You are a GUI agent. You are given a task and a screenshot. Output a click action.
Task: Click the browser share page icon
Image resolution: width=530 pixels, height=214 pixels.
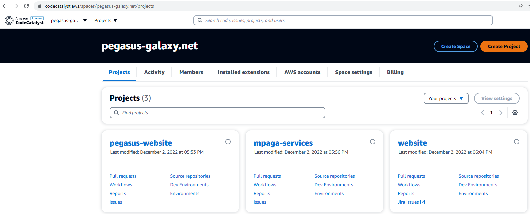(x=520, y=6)
